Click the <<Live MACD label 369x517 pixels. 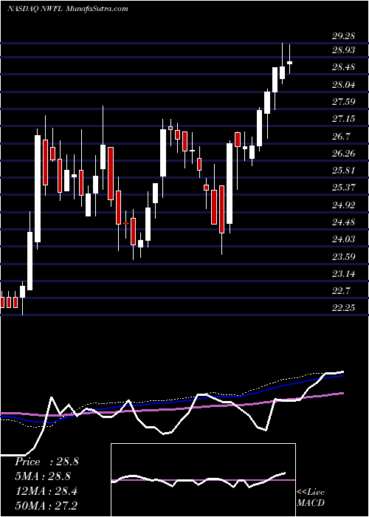(311, 498)
